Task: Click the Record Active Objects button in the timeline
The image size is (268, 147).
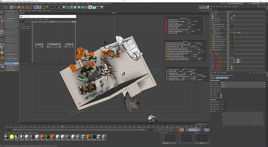Action: click(x=179, y=130)
